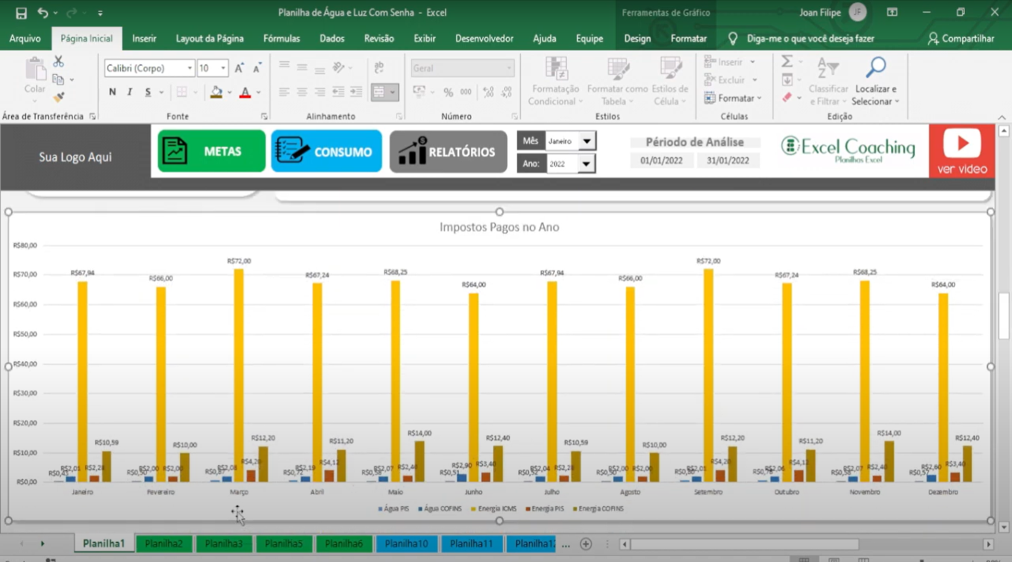
Task: Click the Save icon in the title bar
Action: [21, 13]
